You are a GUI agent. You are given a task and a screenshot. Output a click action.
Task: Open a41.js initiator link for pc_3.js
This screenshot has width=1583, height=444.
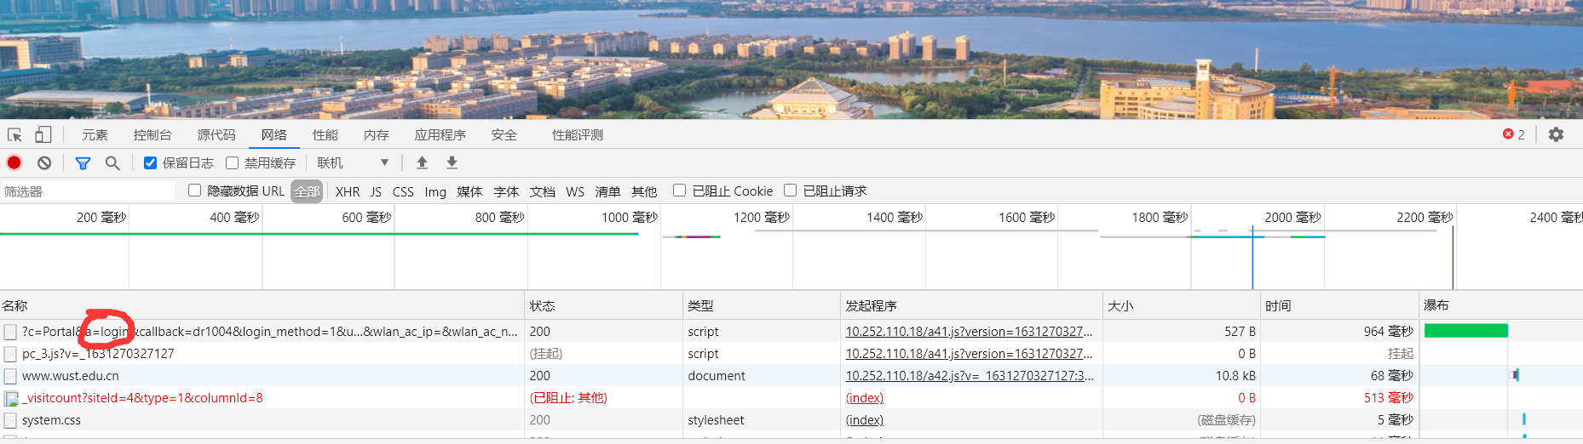969,354
